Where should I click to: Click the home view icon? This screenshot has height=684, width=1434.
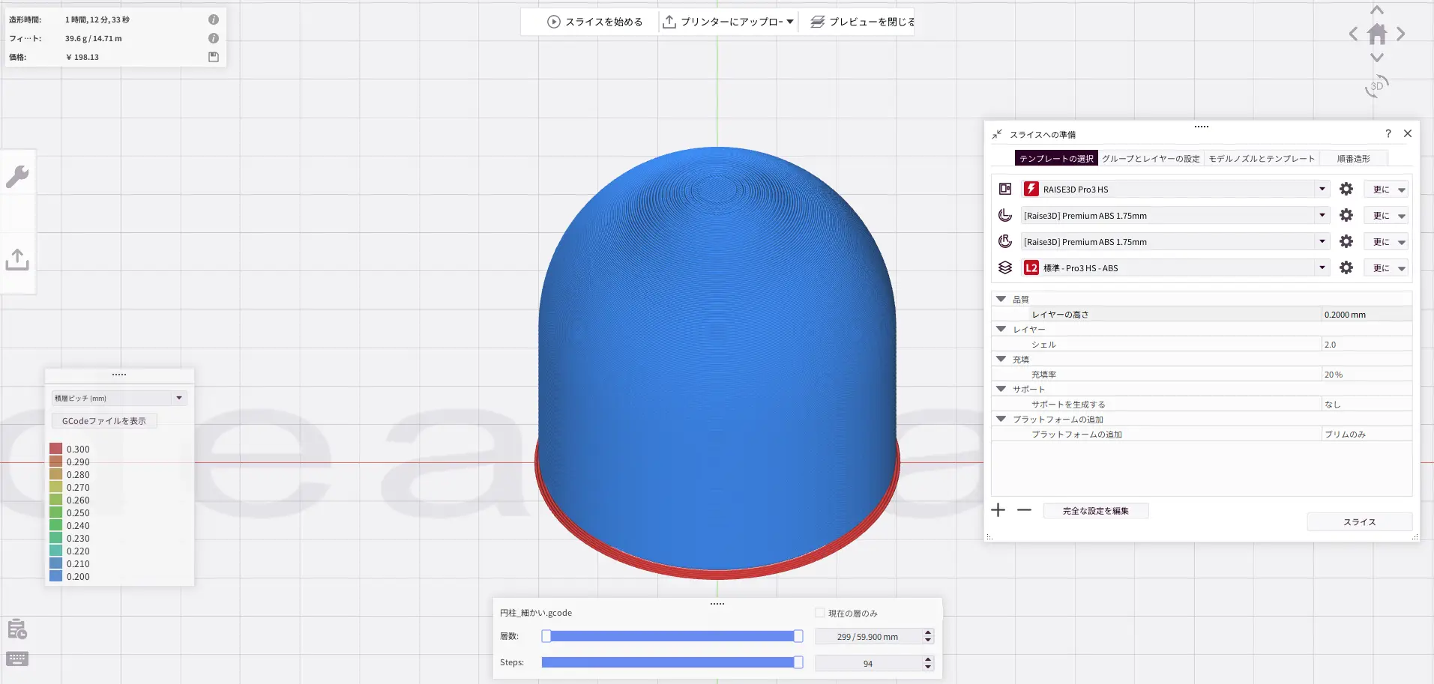point(1377,34)
